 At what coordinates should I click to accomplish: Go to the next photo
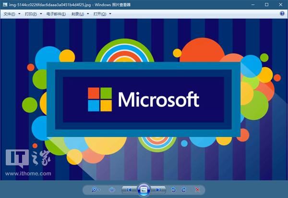(158, 190)
